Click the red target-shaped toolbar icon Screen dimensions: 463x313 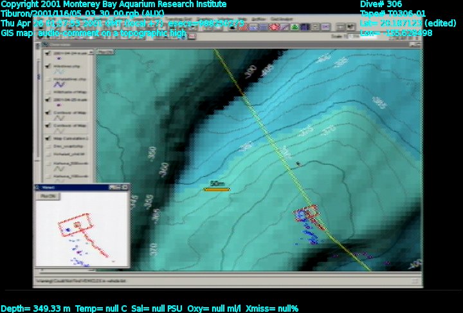pos(274,27)
